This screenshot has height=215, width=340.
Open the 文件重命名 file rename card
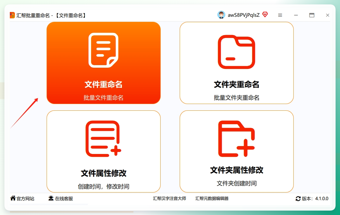[103, 63]
